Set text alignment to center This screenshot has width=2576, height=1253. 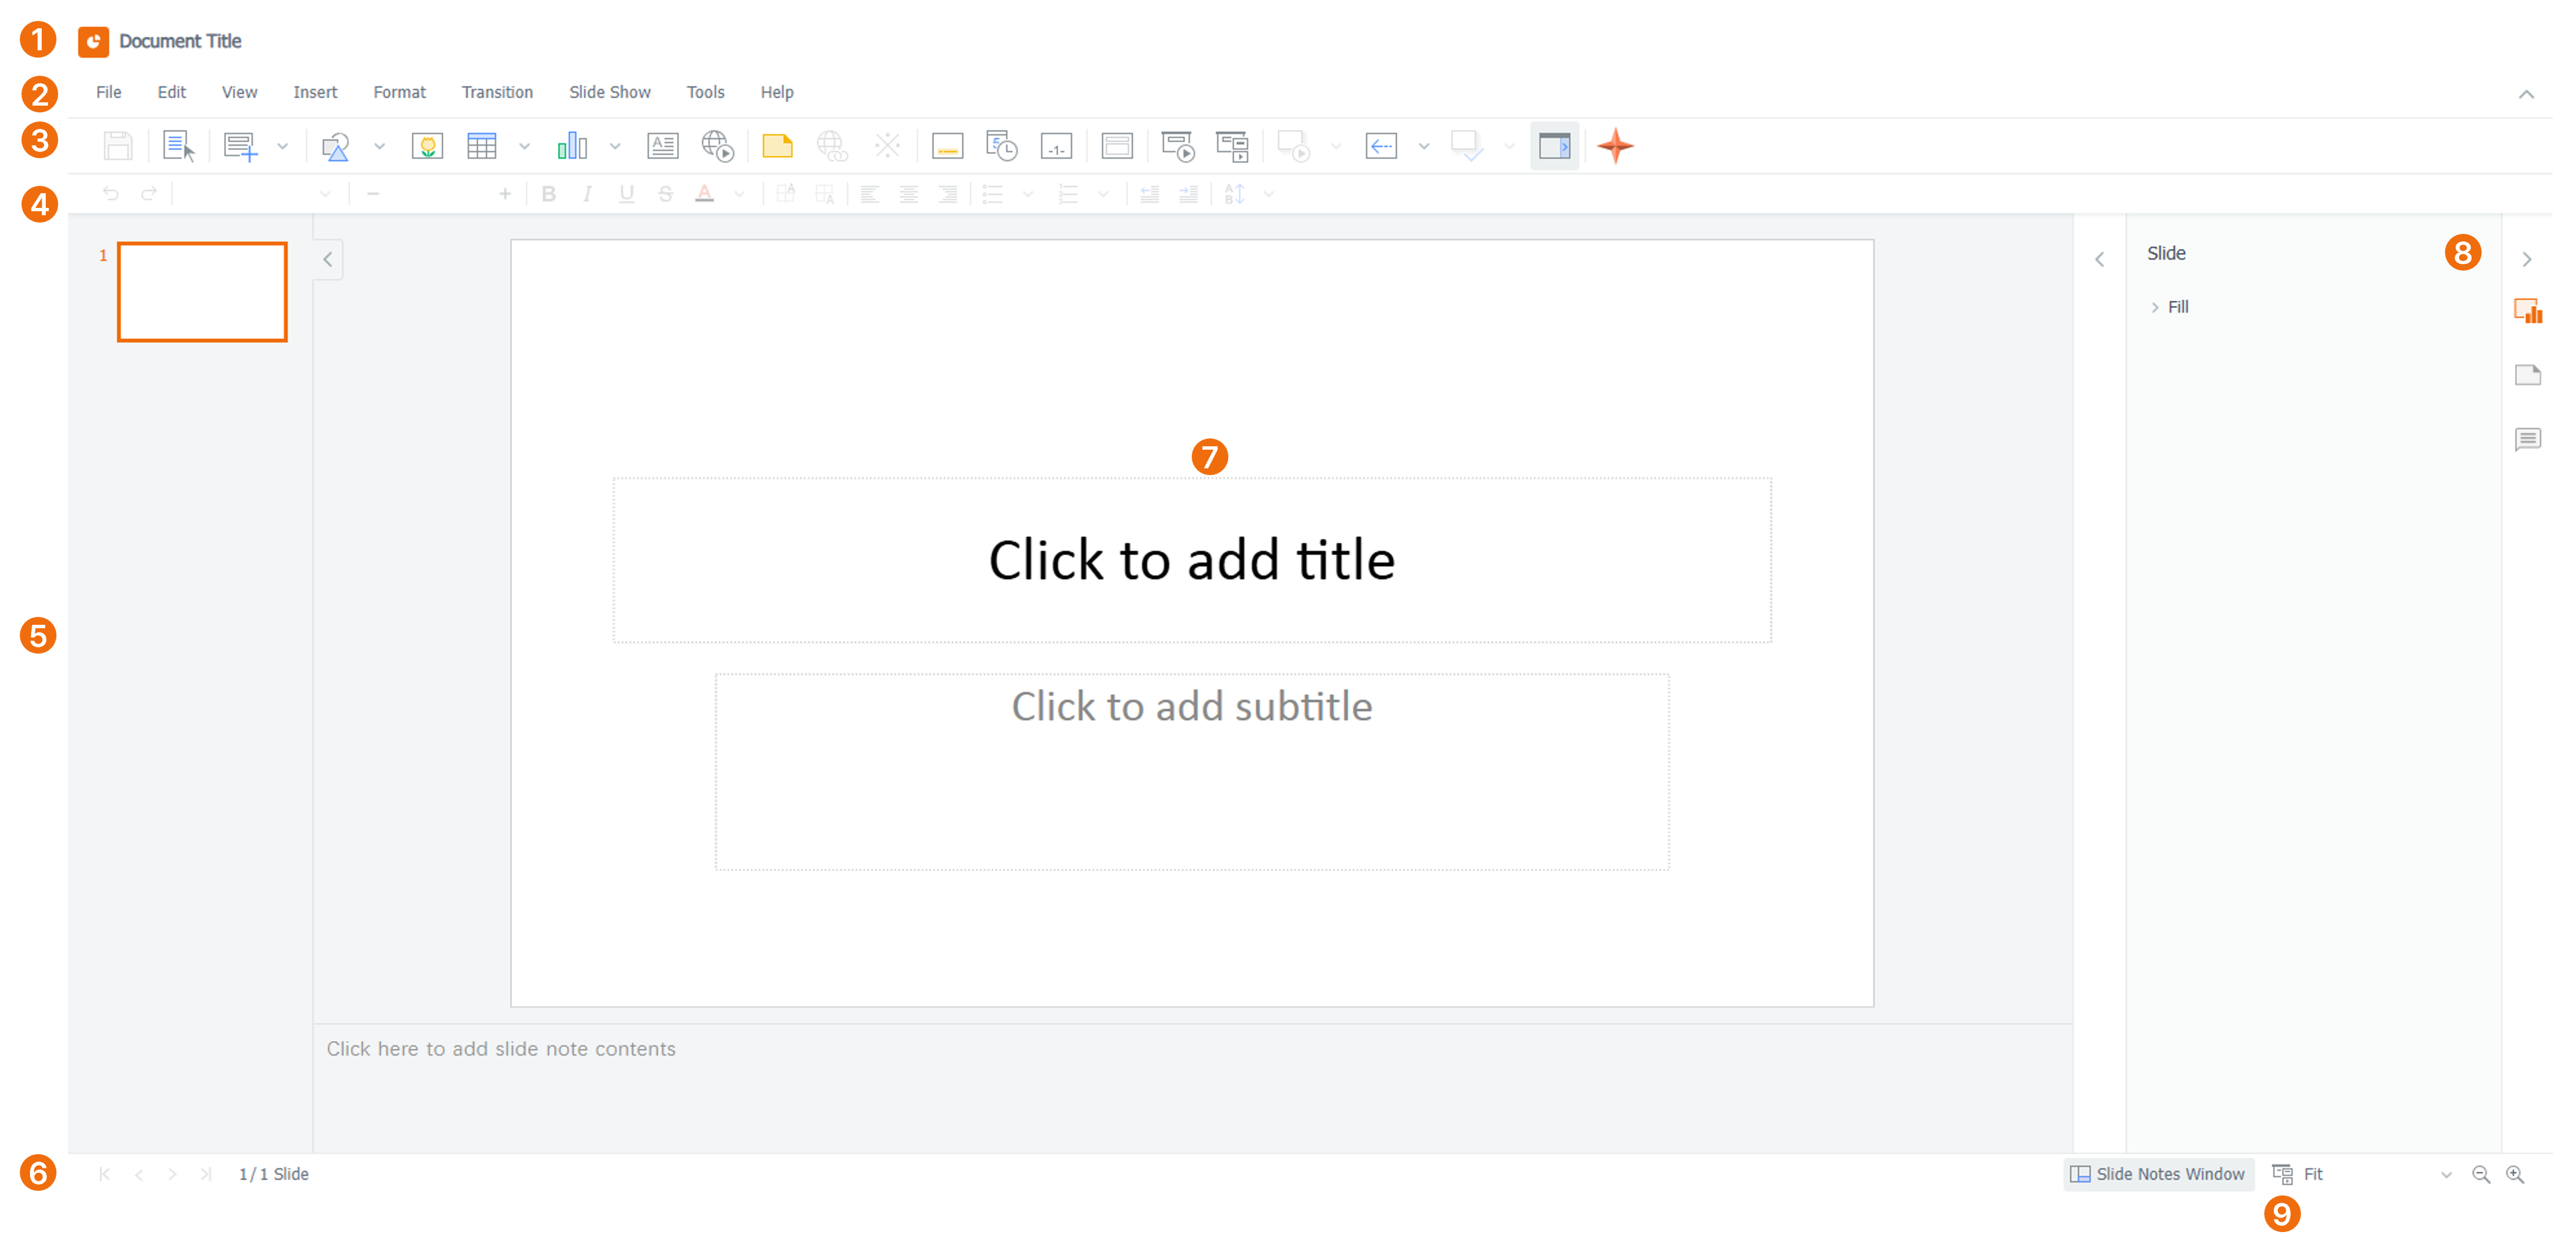(908, 194)
